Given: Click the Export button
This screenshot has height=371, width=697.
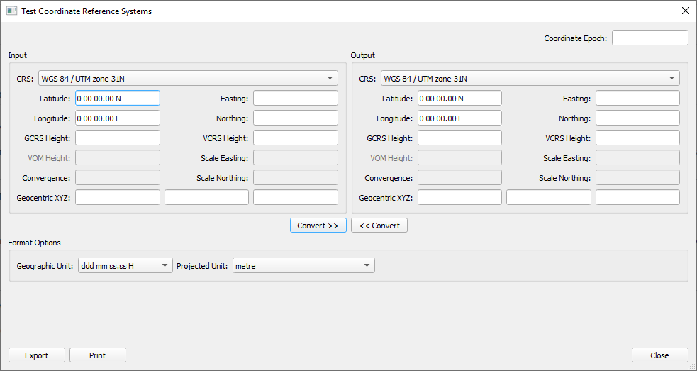Looking at the screenshot, I should 36,355.
